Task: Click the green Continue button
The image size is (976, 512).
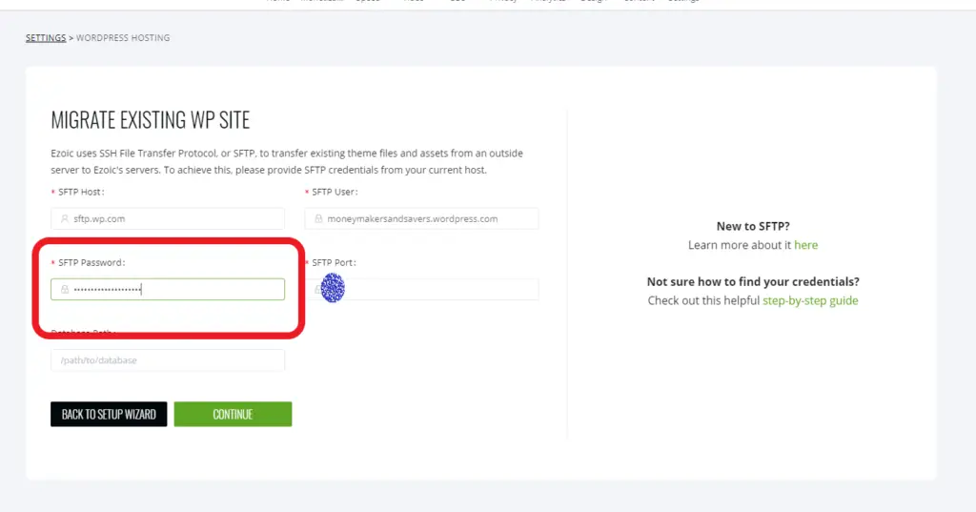Action: pos(233,414)
